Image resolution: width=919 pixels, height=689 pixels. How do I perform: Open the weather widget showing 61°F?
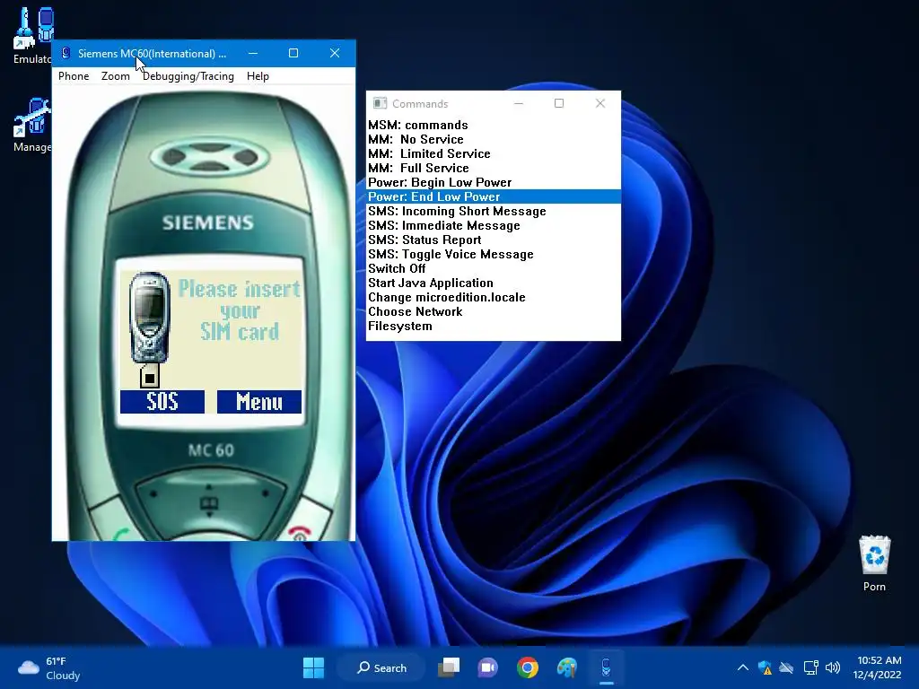click(x=49, y=667)
